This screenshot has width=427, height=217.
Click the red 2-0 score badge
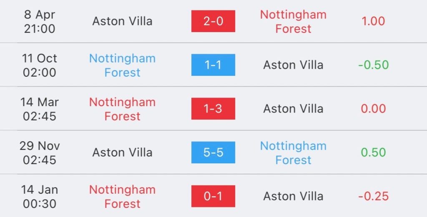point(213,21)
